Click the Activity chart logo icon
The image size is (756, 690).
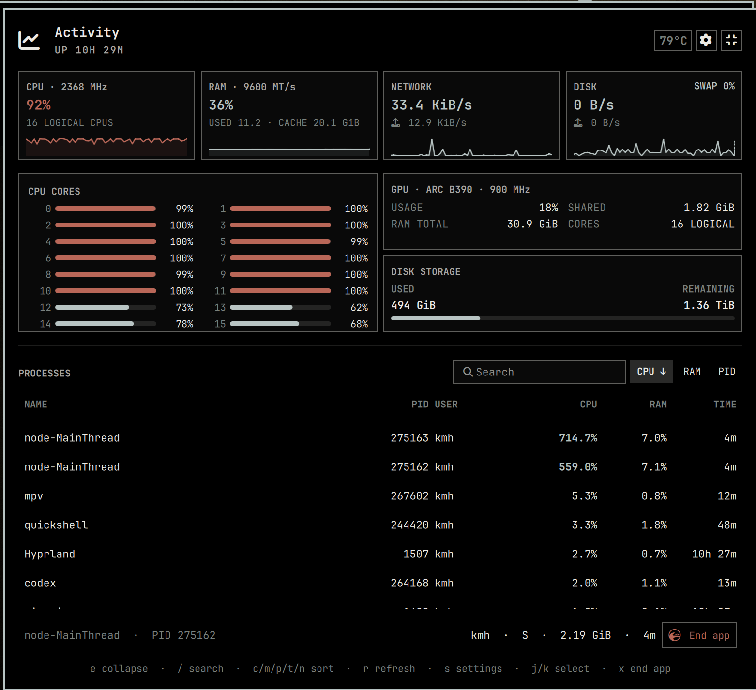click(29, 40)
